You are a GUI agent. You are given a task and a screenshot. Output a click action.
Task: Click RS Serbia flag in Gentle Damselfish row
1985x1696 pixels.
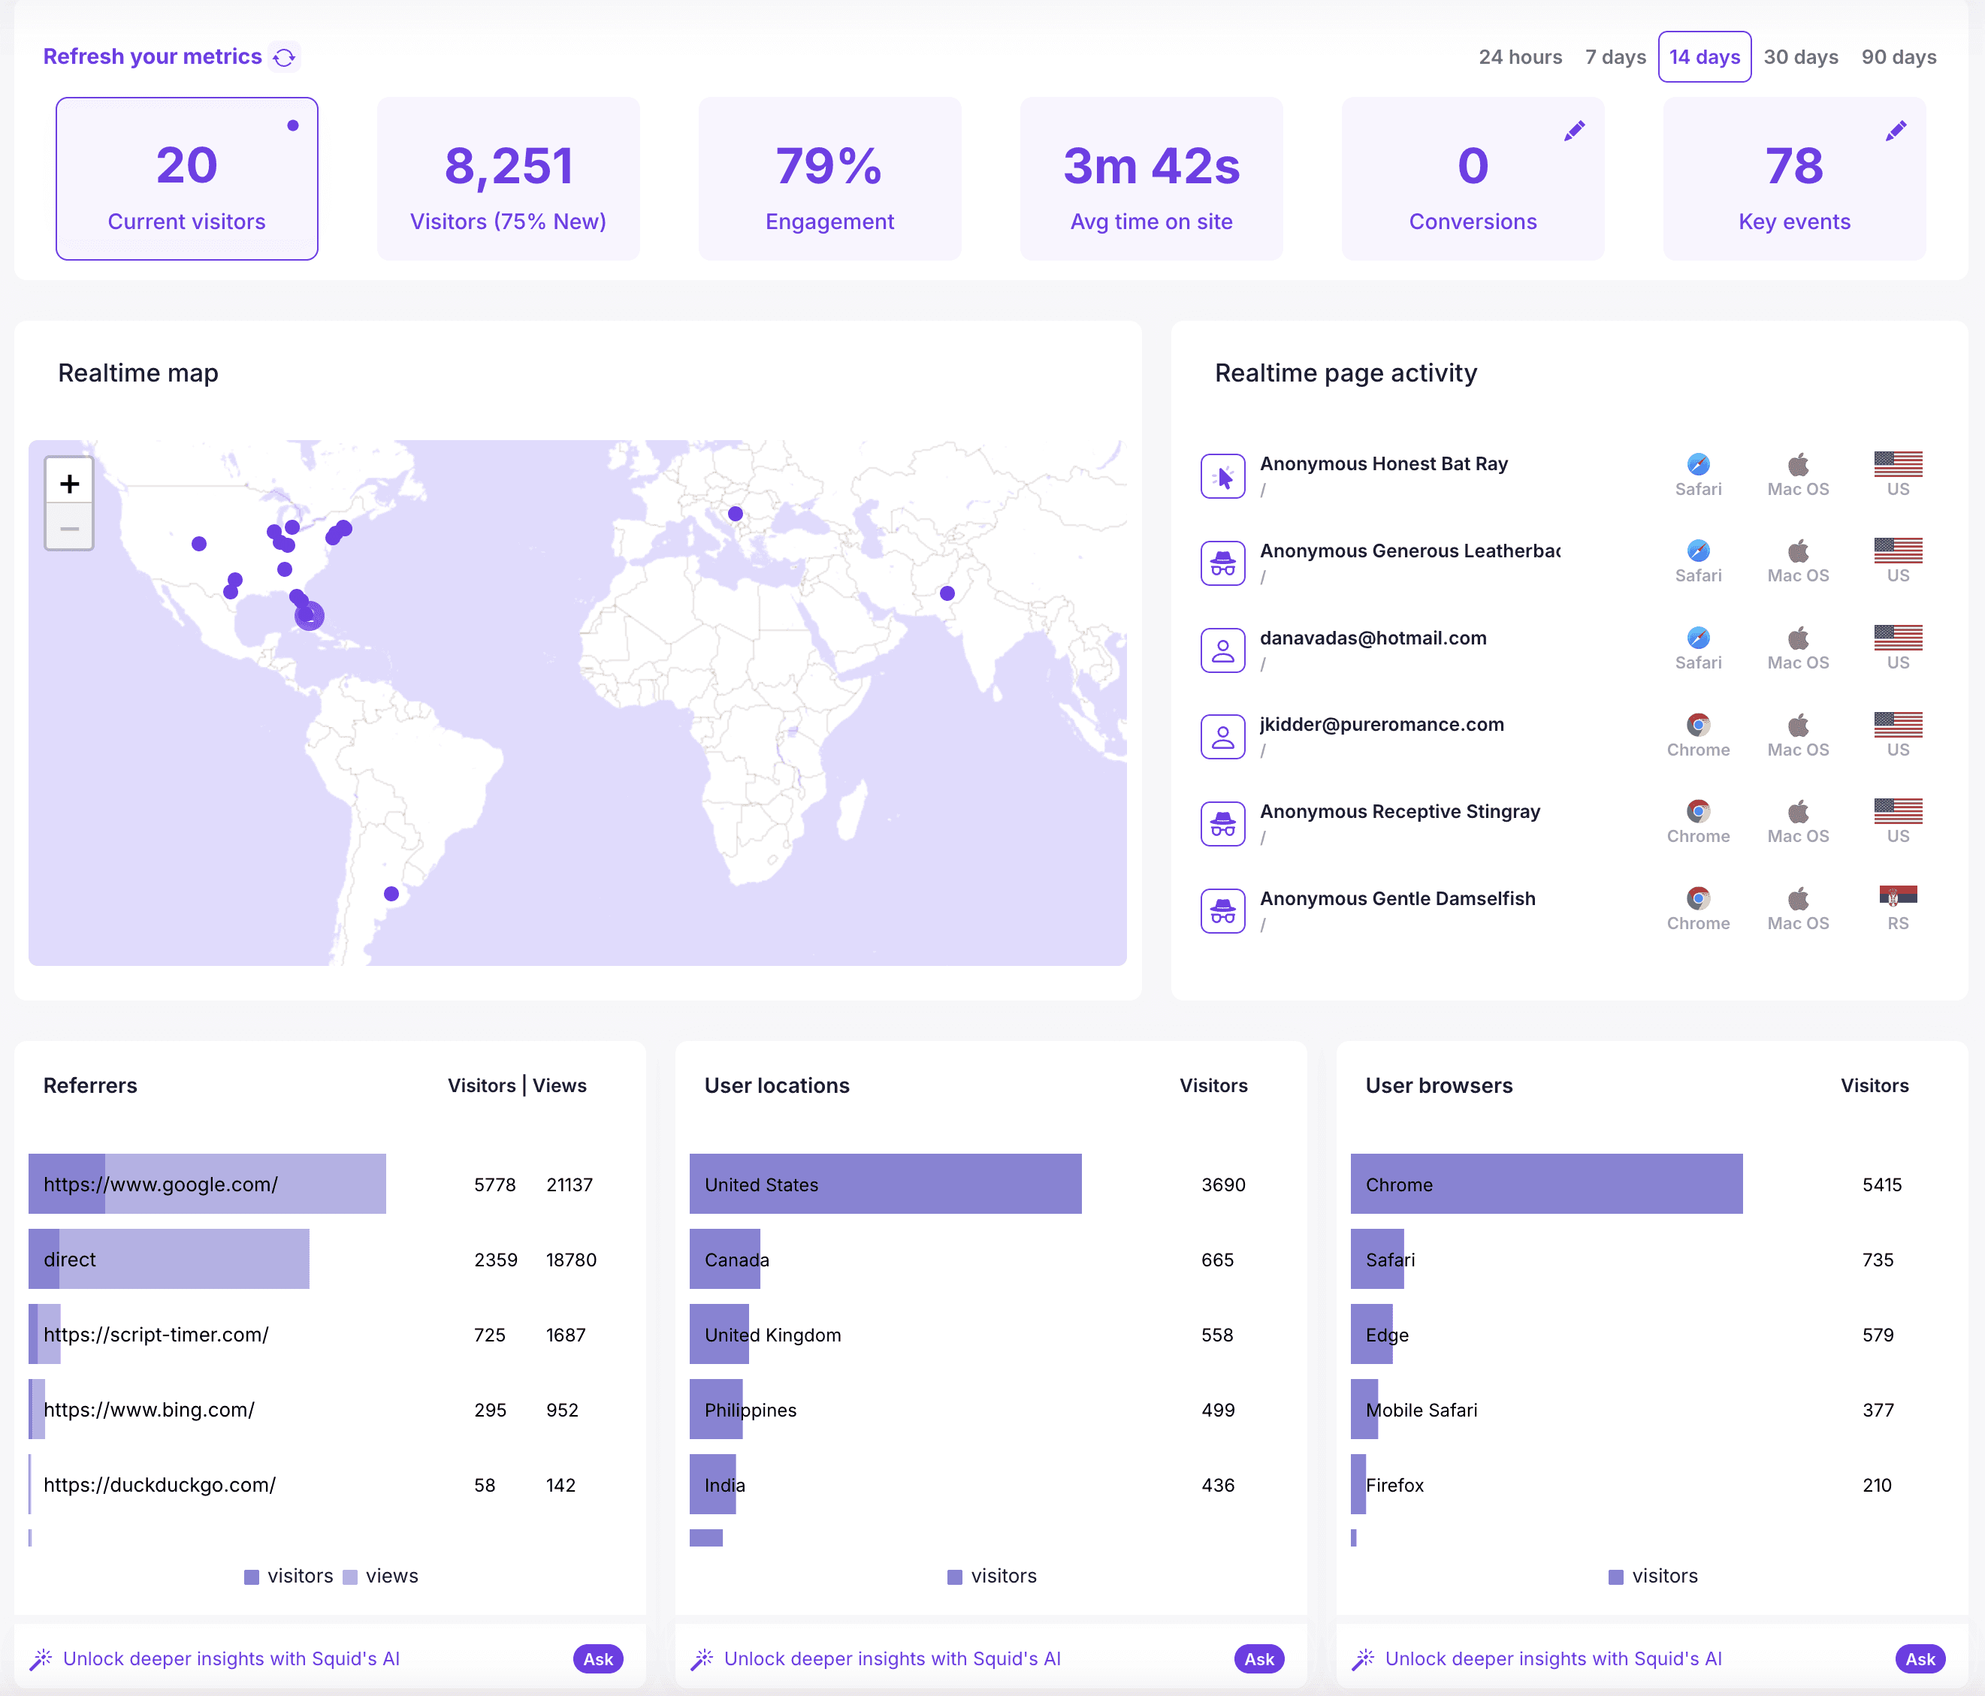click(1898, 896)
